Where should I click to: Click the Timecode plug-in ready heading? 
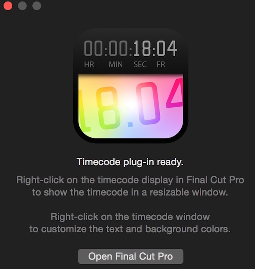click(130, 162)
